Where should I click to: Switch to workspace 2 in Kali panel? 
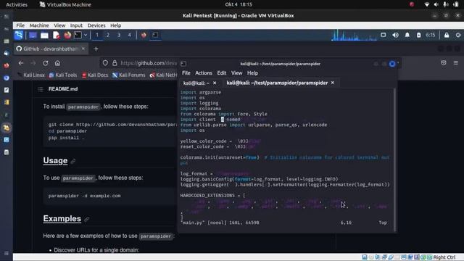[x=108, y=36]
